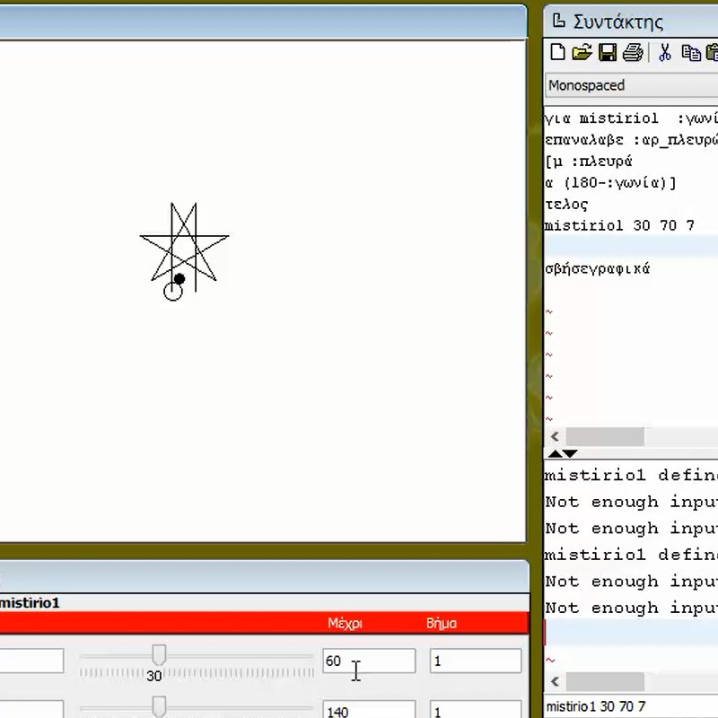Click the 'α (180-:γωνία)]' line
Screen dimensions: 718x718
610,183
